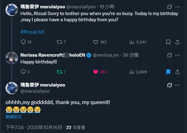
Task: Undo repost on Nerissa's reply
Action: pyautogui.click(x=59, y=72)
